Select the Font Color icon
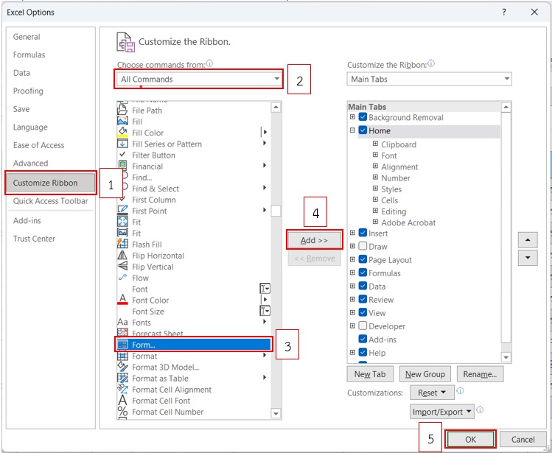The height and width of the screenshot is (453, 552). [123, 301]
